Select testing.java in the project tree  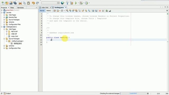click(18, 43)
